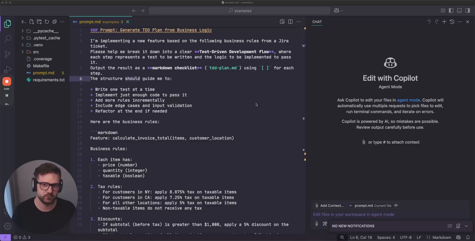Toggle the primary side bar visibility
Image resolution: width=475 pixels, height=241 pixels.
pos(451,11)
